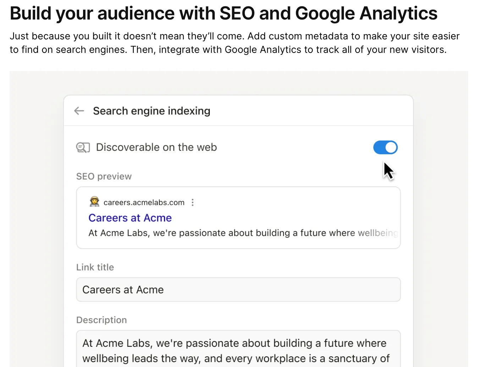
Task: Toggle off Discoverable on the web switch
Action: [x=385, y=147]
